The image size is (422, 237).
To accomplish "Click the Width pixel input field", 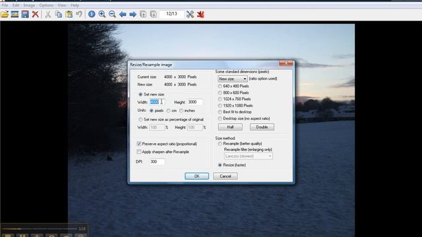I will (x=157, y=102).
